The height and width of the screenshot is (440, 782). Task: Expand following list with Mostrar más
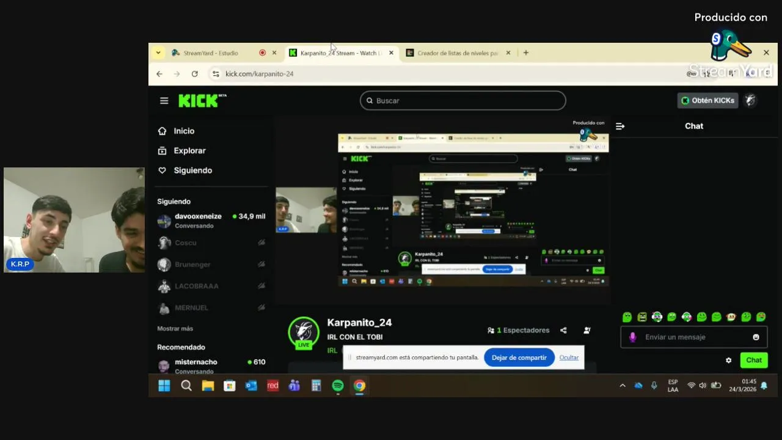[x=175, y=329]
